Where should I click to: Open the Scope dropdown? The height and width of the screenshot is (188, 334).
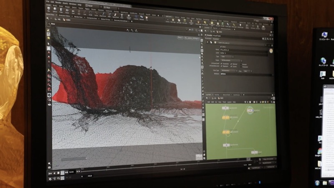(231, 61)
